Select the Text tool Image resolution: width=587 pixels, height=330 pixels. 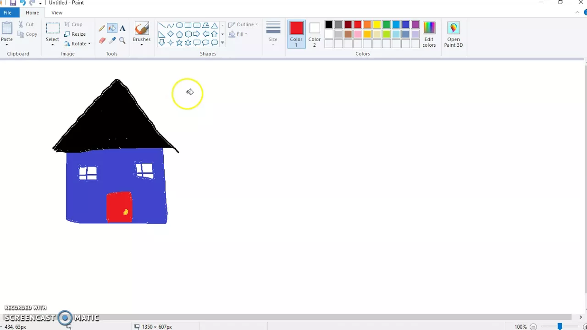[x=122, y=28]
